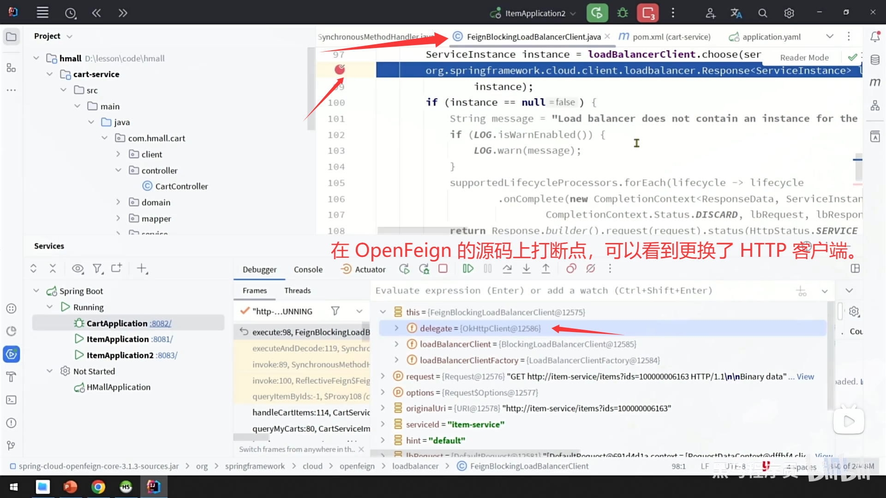Image resolution: width=886 pixels, height=498 pixels.
Task: Click the Stop debugger square icon
Action: pyautogui.click(x=443, y=269)
